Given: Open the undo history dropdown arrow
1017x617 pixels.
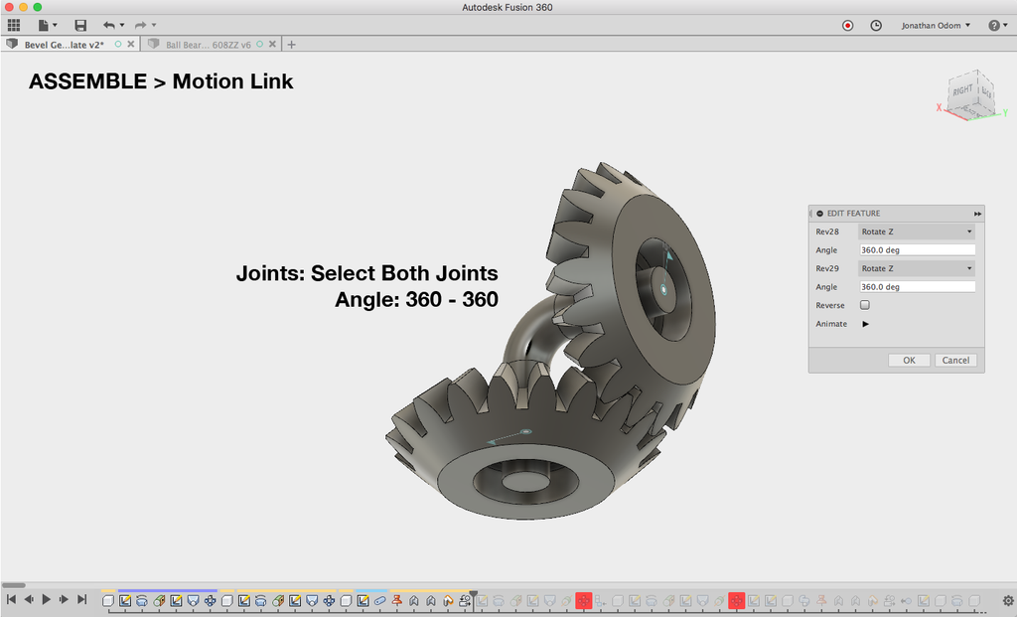Looking at the screenshot, I should click(x=122, y=25).
